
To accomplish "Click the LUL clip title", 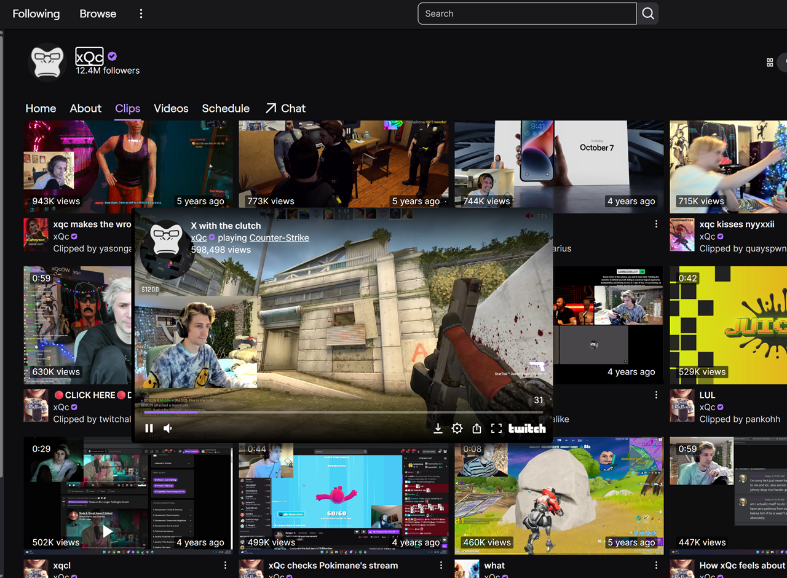I will click(707, 395).
